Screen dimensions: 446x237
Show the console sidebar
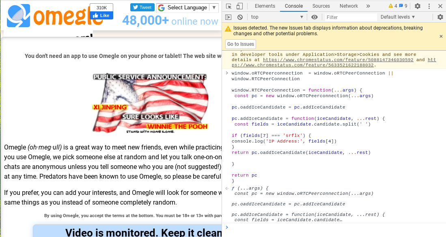pos(228,17)
